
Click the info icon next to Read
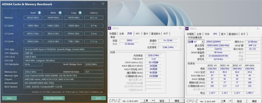pos(39,13)
